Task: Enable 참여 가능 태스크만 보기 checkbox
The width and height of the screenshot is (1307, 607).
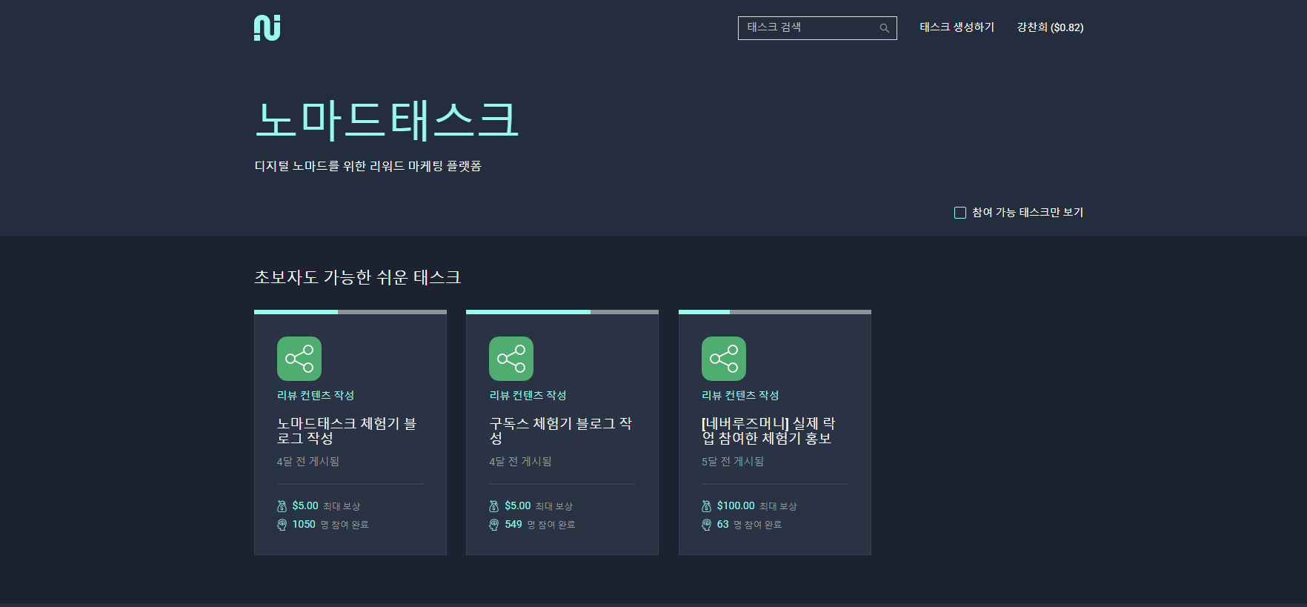Action: [x=960, y=213]
